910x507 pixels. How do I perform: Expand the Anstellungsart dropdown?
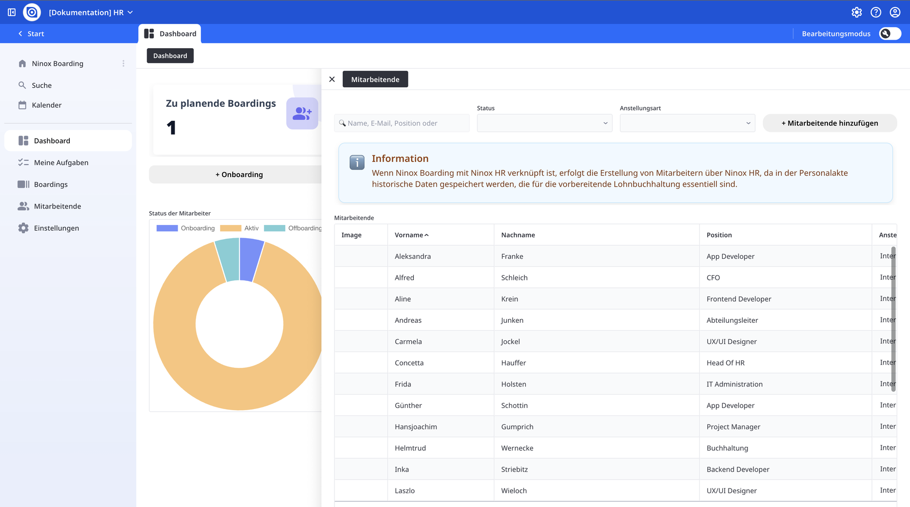pyautogui.click(x=687, y=123)
